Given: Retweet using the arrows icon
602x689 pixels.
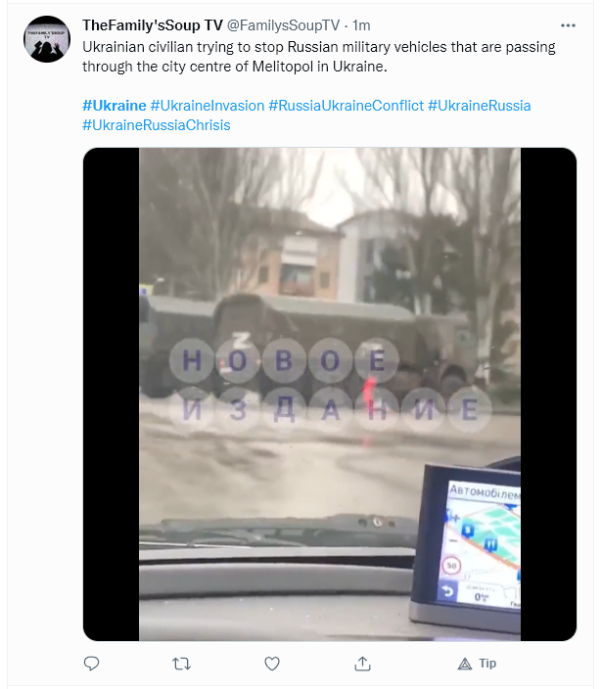Looking at the screenshot, I should pos(181,664).
